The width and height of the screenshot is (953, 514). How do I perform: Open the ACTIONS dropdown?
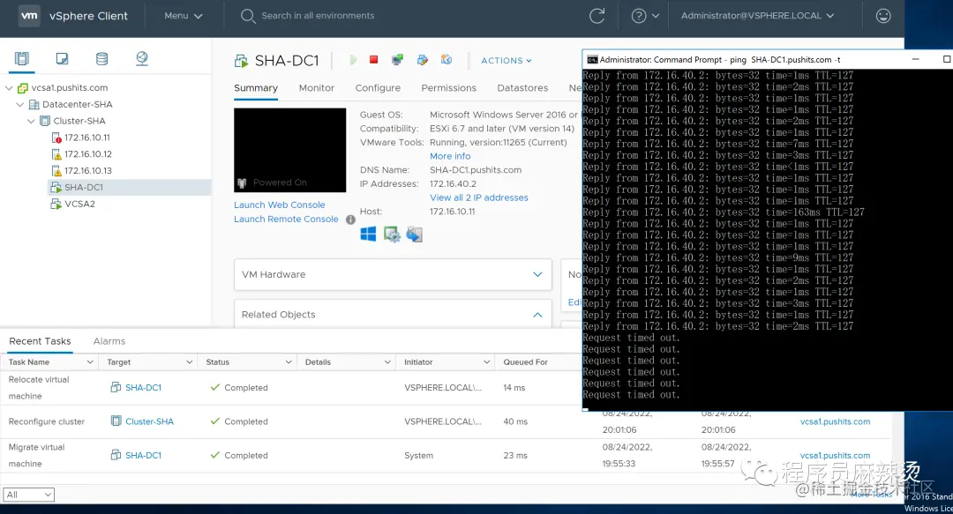tap(507, 61)
